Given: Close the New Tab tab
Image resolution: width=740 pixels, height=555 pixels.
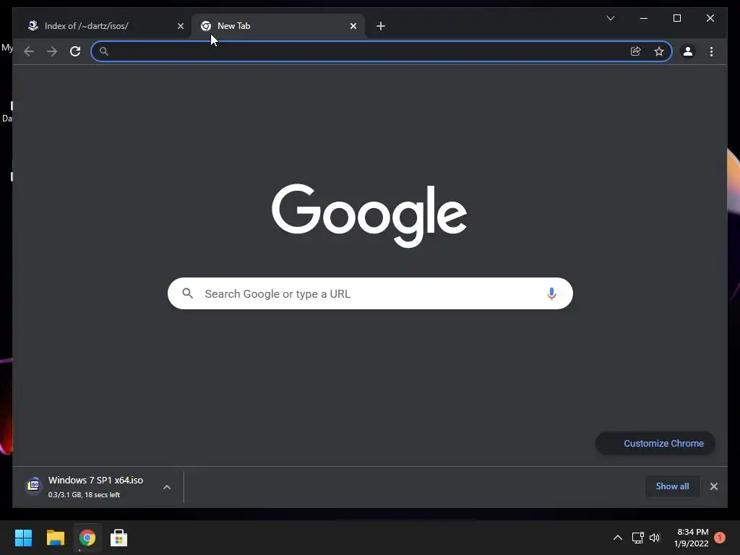Looking at the screenshot, I should coord(353,26).
